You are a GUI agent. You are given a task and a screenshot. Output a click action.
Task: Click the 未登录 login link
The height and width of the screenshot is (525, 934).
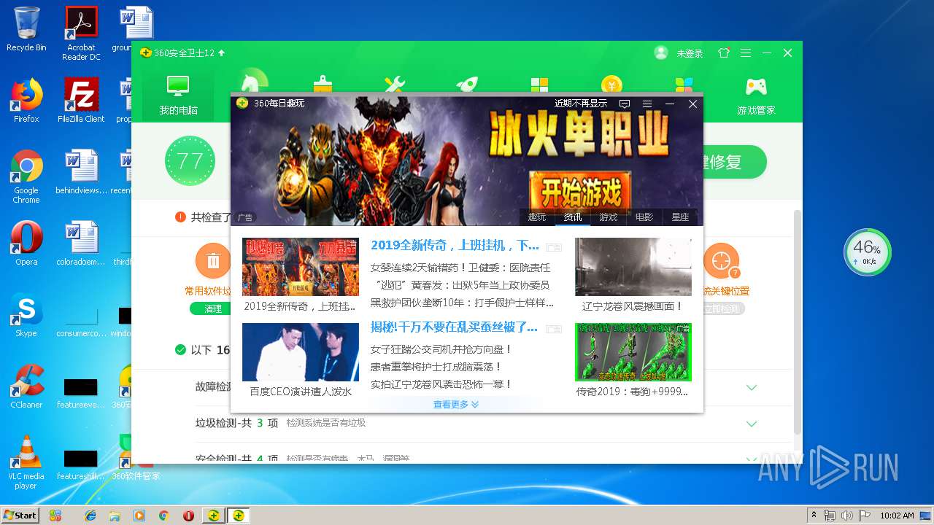pos(690,53)
